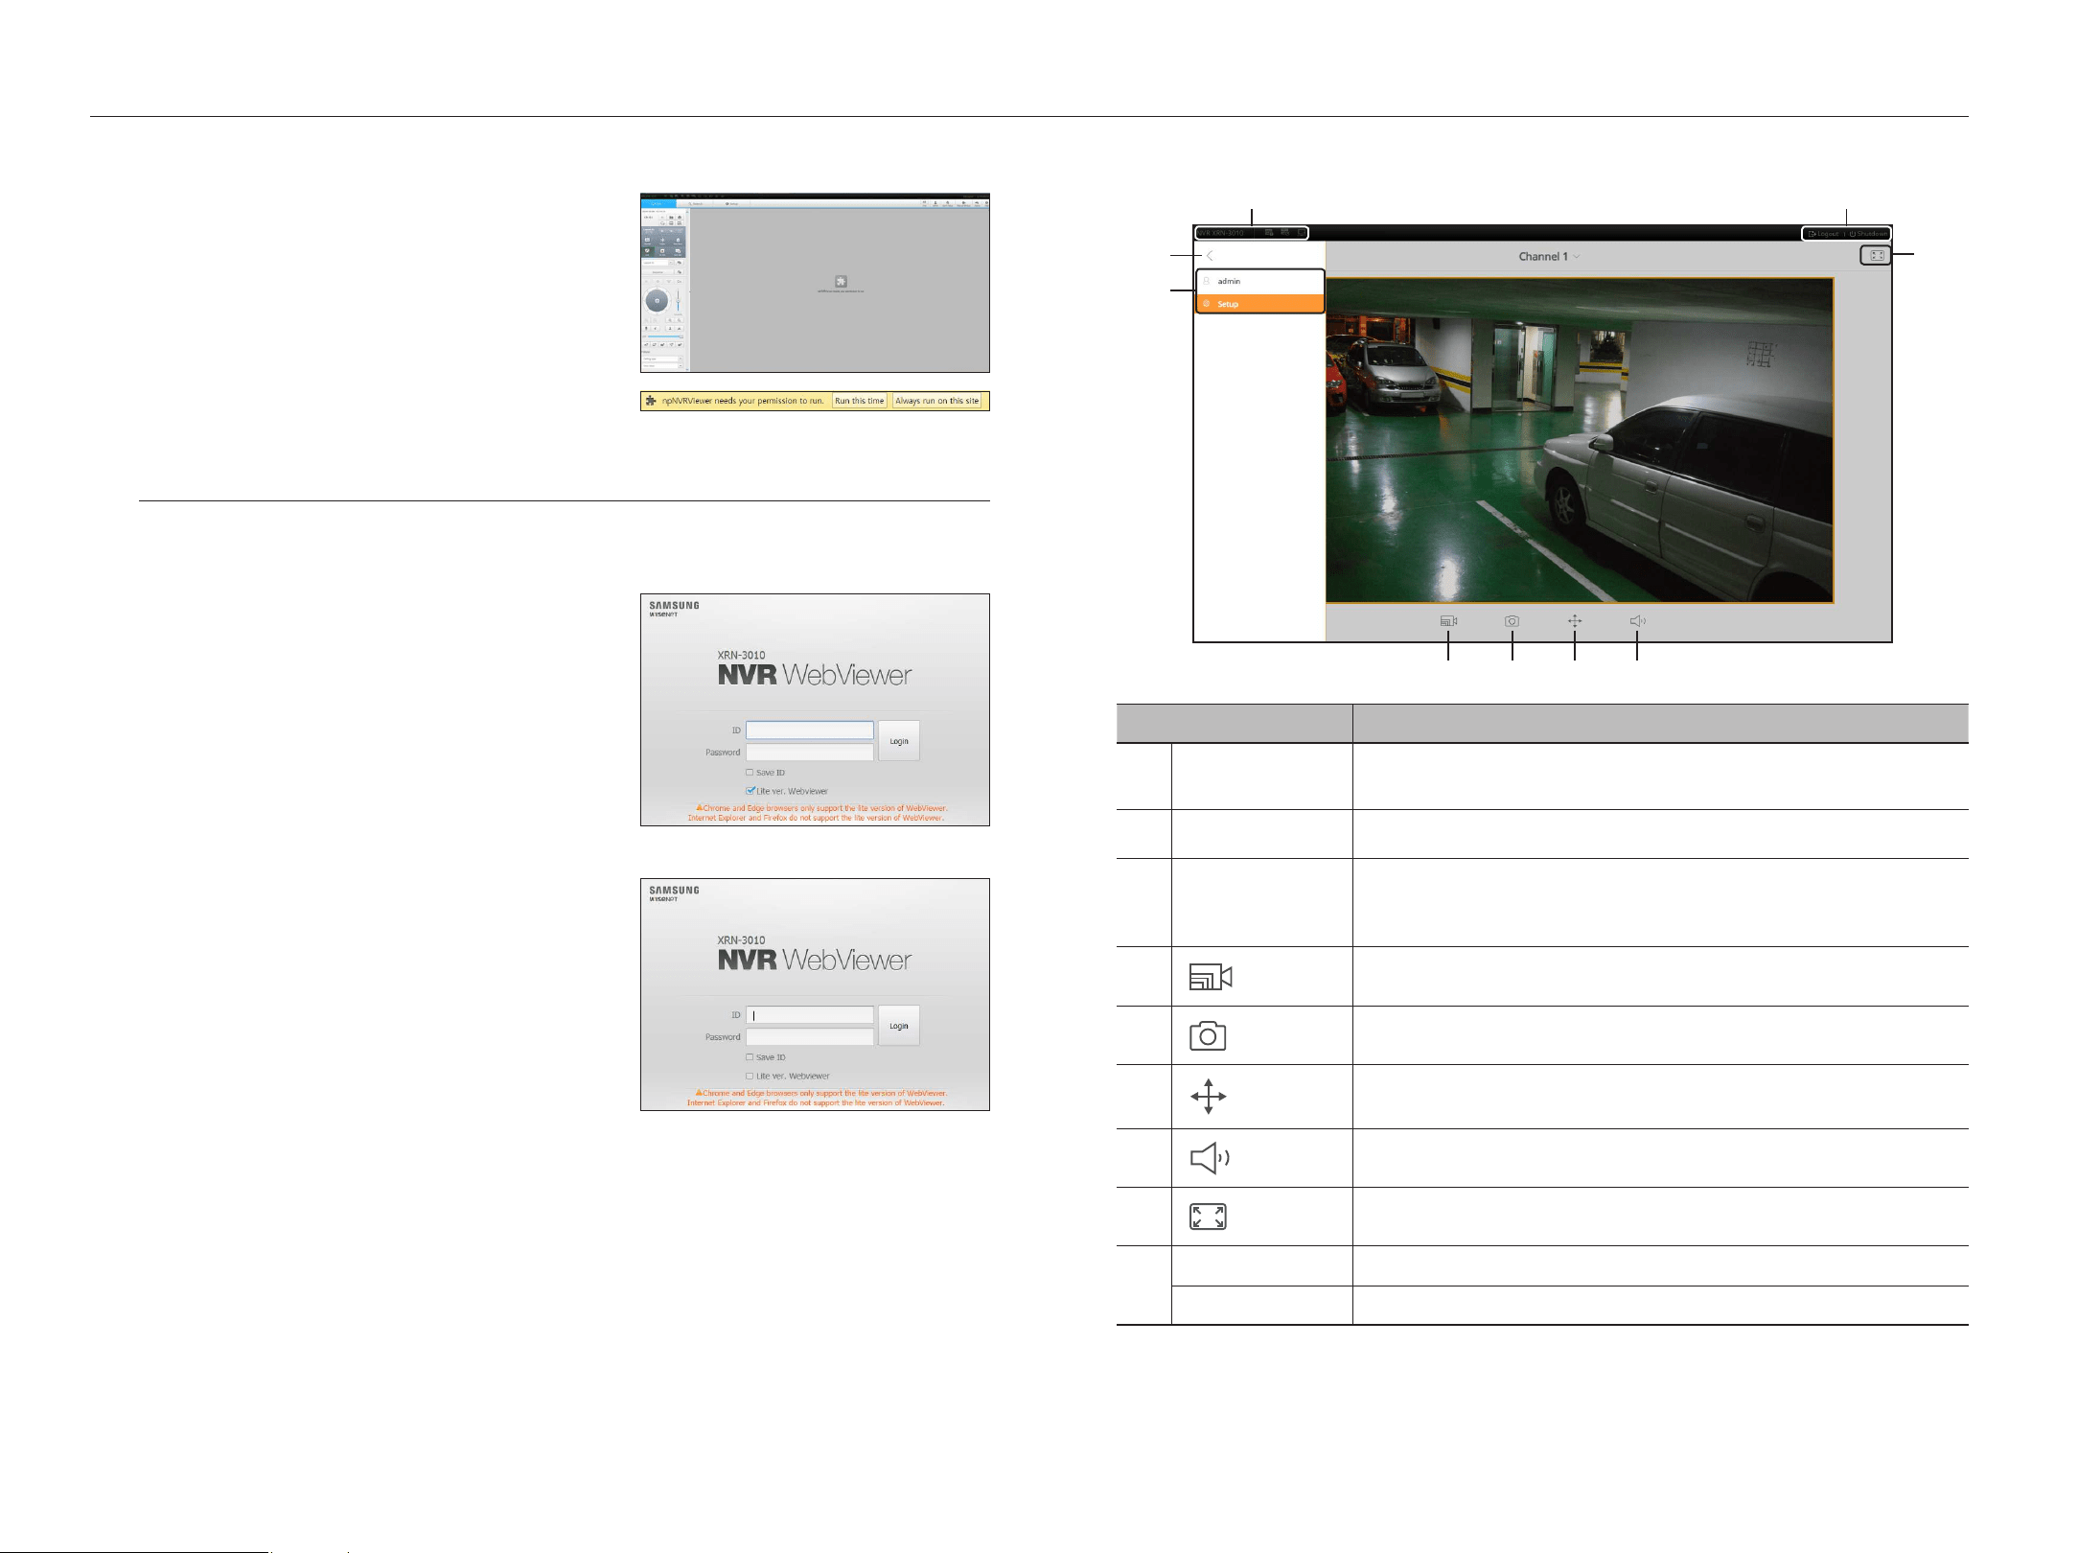Toggle audio with the speaker icon below video
2078x1553 pixels.
tap(1638, 621)
